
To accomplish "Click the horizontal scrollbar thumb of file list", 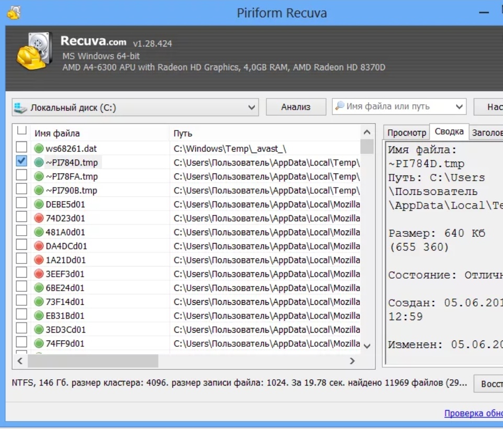I will pyautogui.click(x=93, y=361).
